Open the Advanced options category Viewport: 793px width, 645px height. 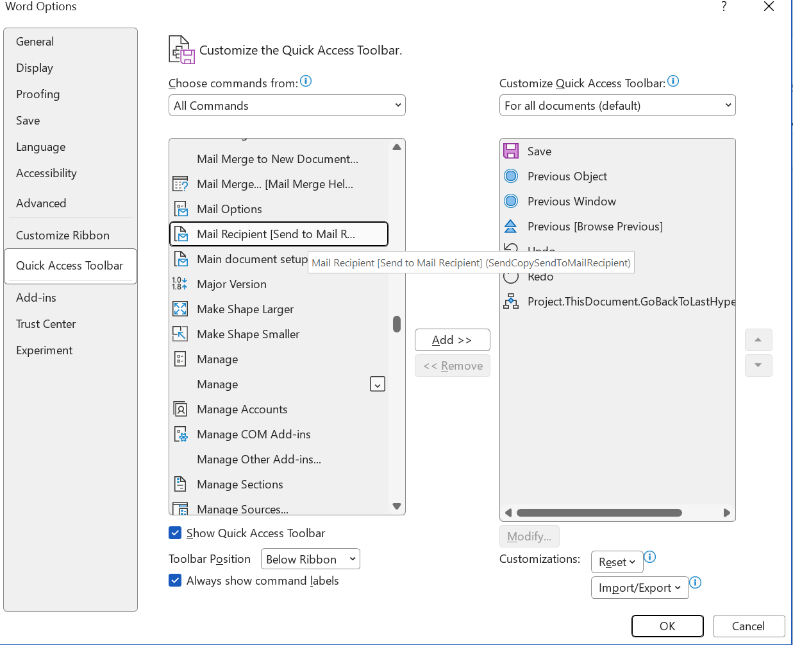click(x=71, y=203)
